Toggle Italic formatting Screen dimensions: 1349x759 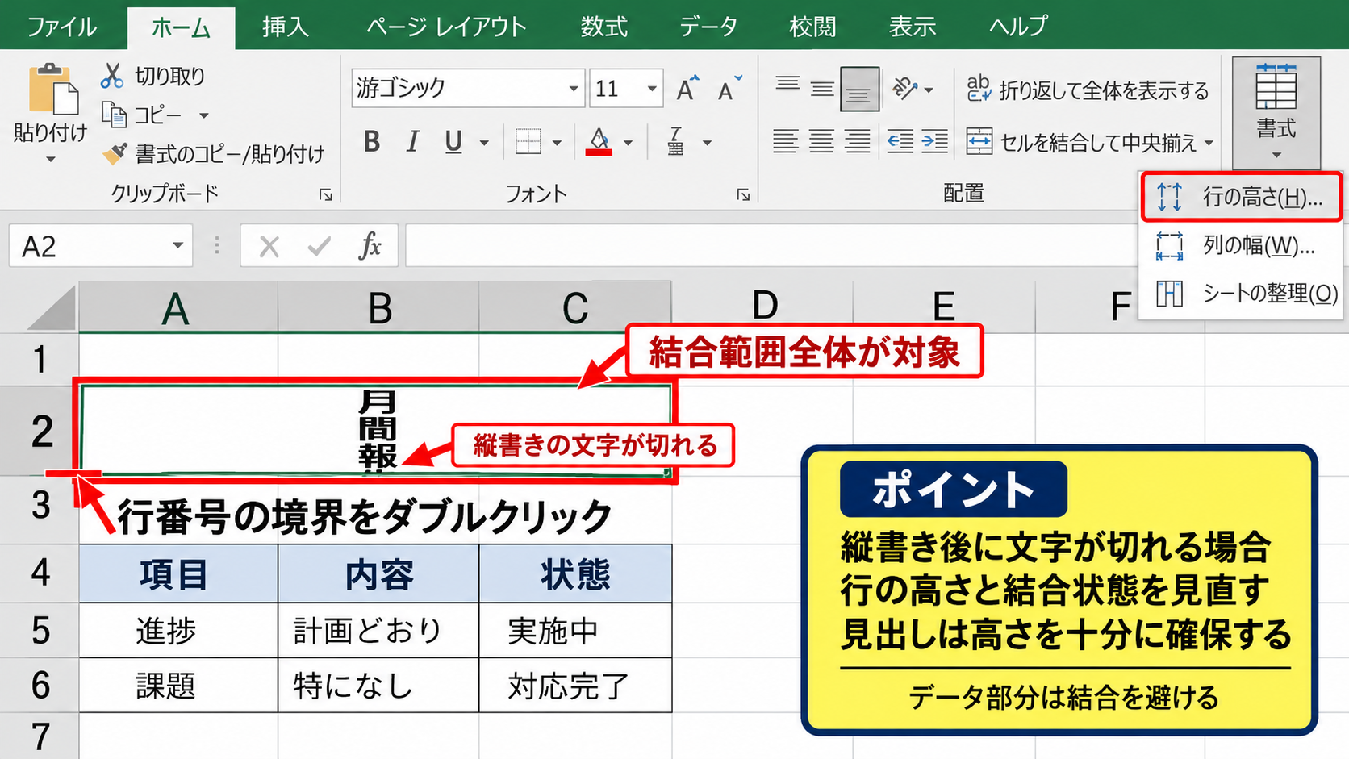(412, 142)
